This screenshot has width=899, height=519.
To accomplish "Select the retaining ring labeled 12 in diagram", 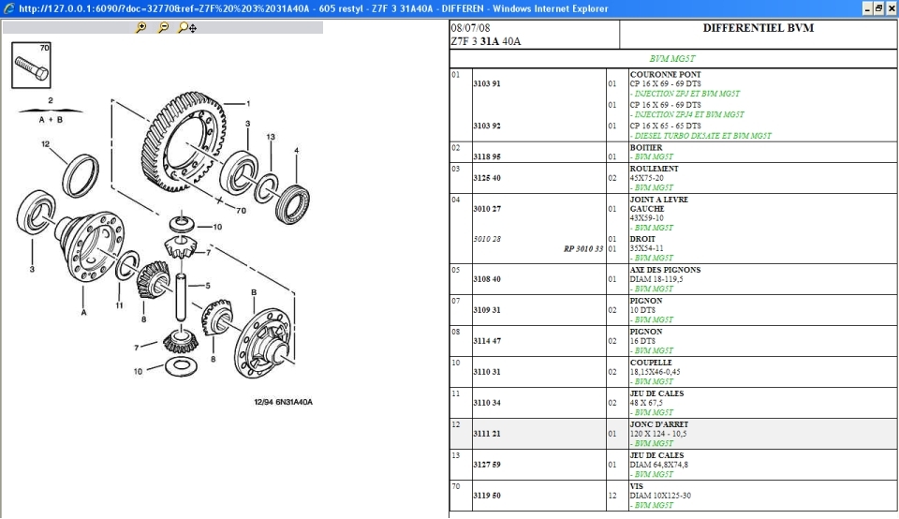I will pos(80,173).
